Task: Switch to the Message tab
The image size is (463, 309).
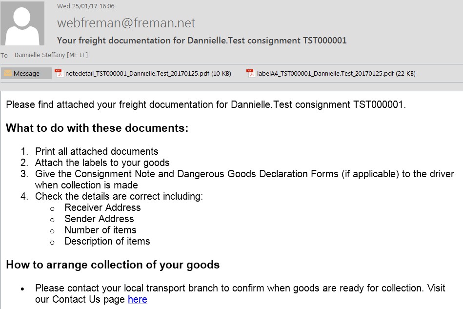Action: tap(26, 73)
